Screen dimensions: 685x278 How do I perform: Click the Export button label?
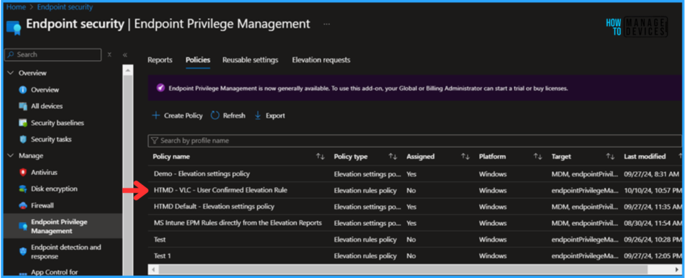click(275, 116)
